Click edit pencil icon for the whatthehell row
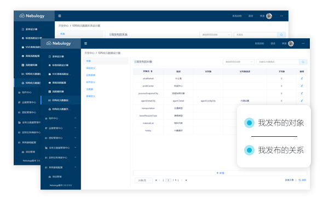 (x=302, y=78)
